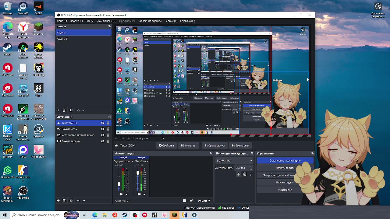The image size is (390, 219).
Task: Delete the scene transition with trash icon
Action: 245,174
